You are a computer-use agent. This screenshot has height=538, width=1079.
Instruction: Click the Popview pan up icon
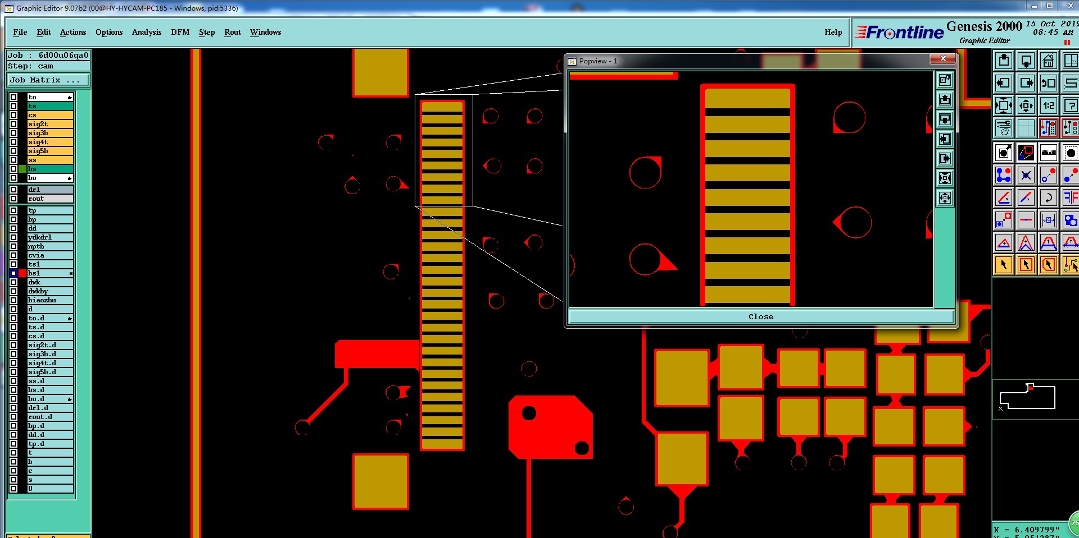(x=945, y=100)
